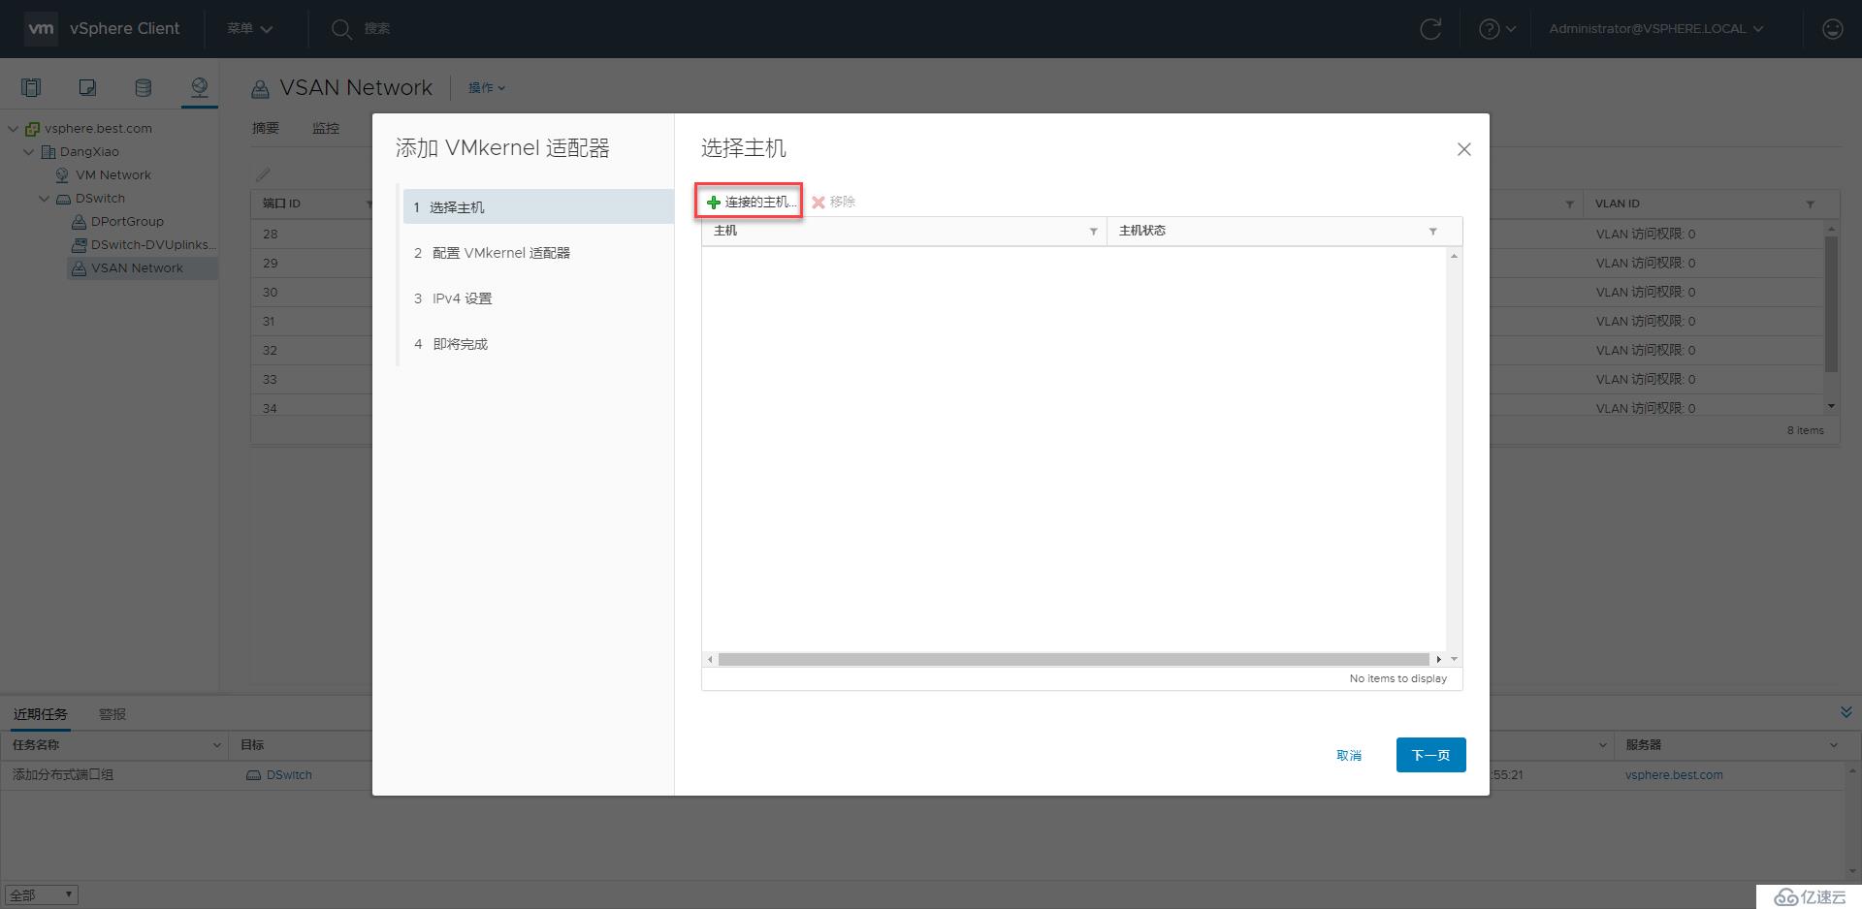Filter the host column (主机) in dialog

(1093, 231)
